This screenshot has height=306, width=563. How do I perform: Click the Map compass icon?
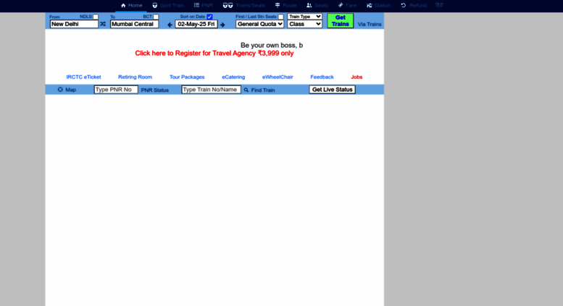point(60,90)
